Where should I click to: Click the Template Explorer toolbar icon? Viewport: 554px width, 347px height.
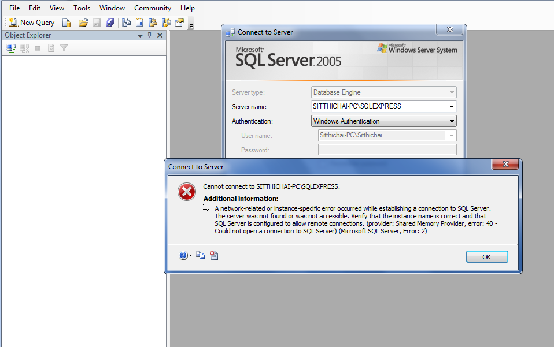pos(166,23)
